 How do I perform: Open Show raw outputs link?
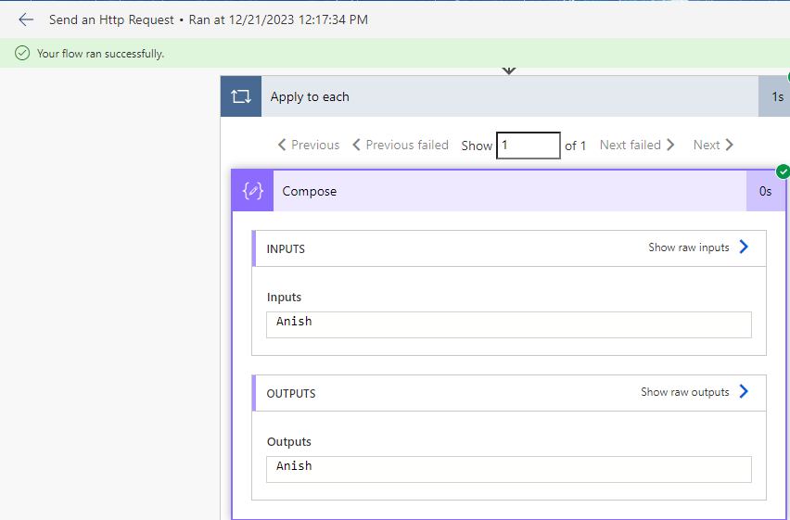tap(684, 392)
